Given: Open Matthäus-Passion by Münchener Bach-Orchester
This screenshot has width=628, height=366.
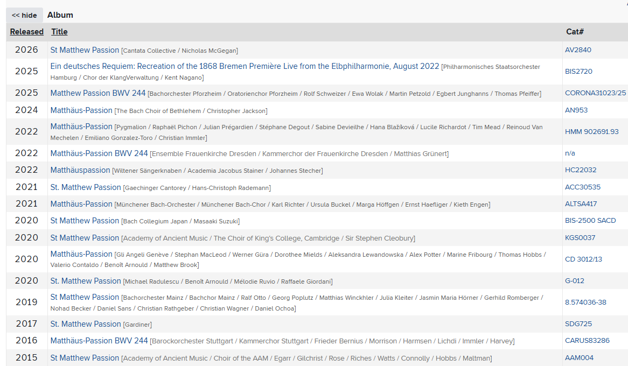Looking at the screenshot, I should [81, 204].
